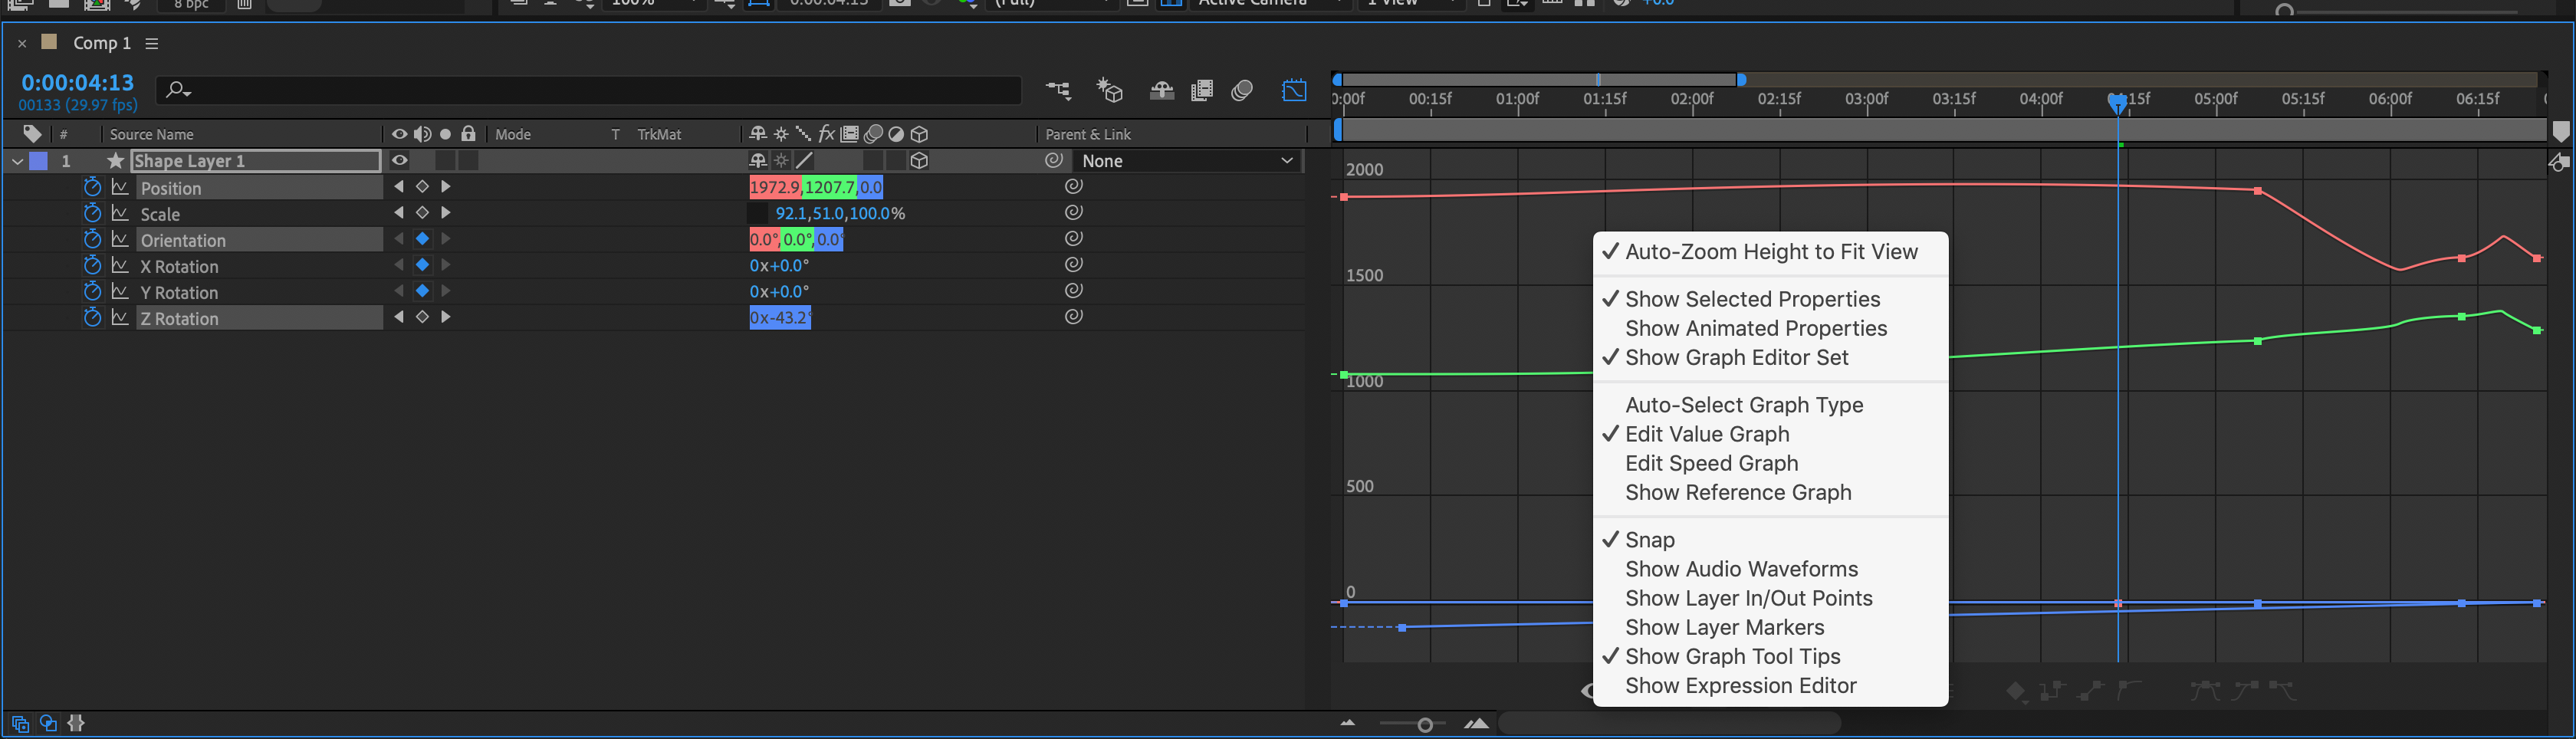The height and width of the screenshot is (739, 2576).
Task: Toggle the Graph Editor icon off
Action: pos(1295,91)
